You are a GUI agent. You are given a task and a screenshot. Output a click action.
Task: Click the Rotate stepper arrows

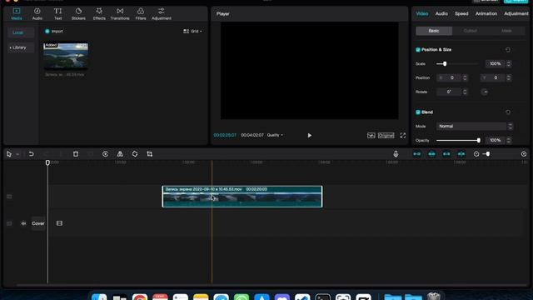click(x=465, y=92)
